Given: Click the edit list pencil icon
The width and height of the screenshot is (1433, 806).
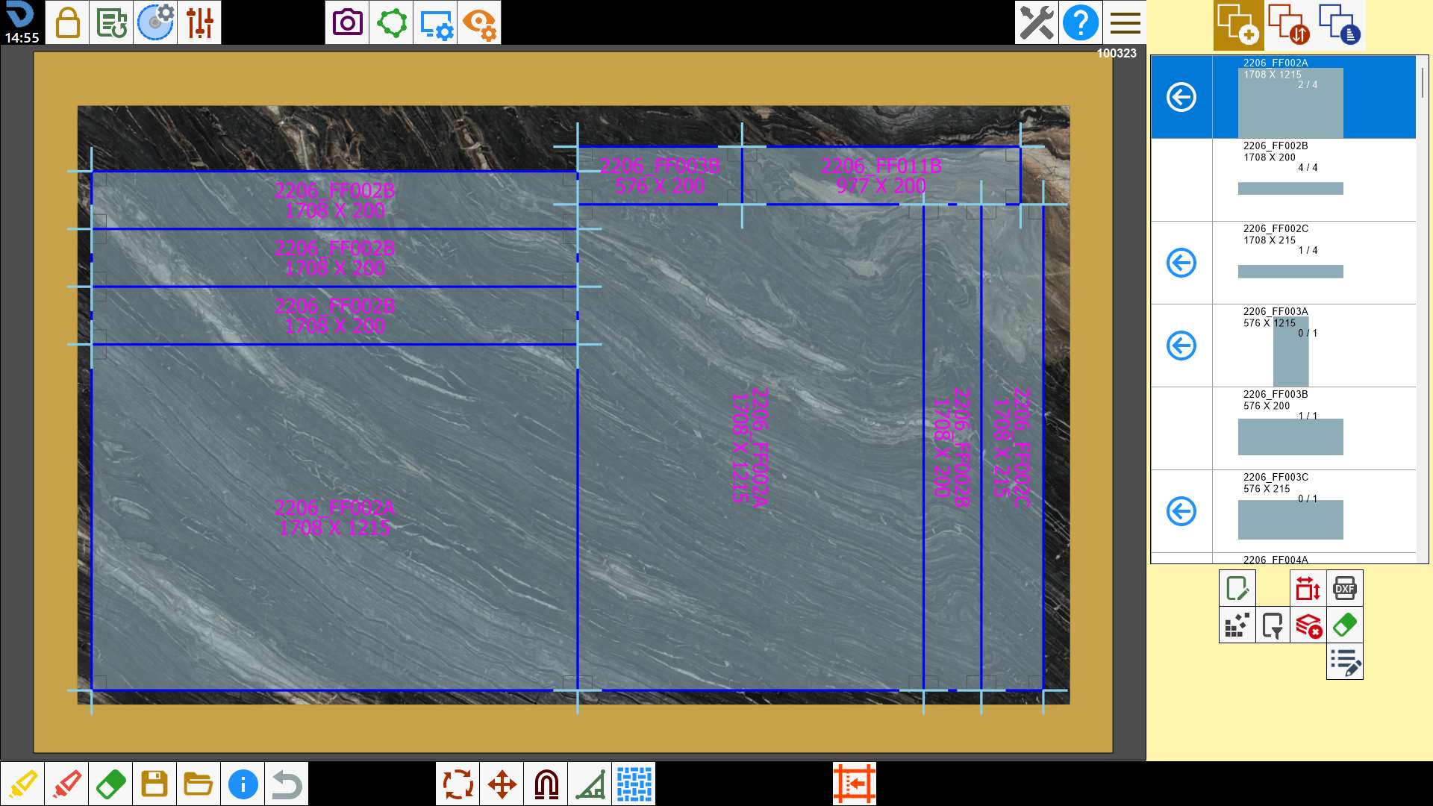Looking at the screenshot, I should pos(1345,661).
